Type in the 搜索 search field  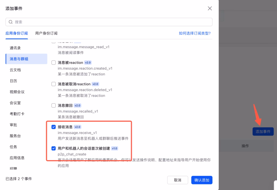click(108, 22)
